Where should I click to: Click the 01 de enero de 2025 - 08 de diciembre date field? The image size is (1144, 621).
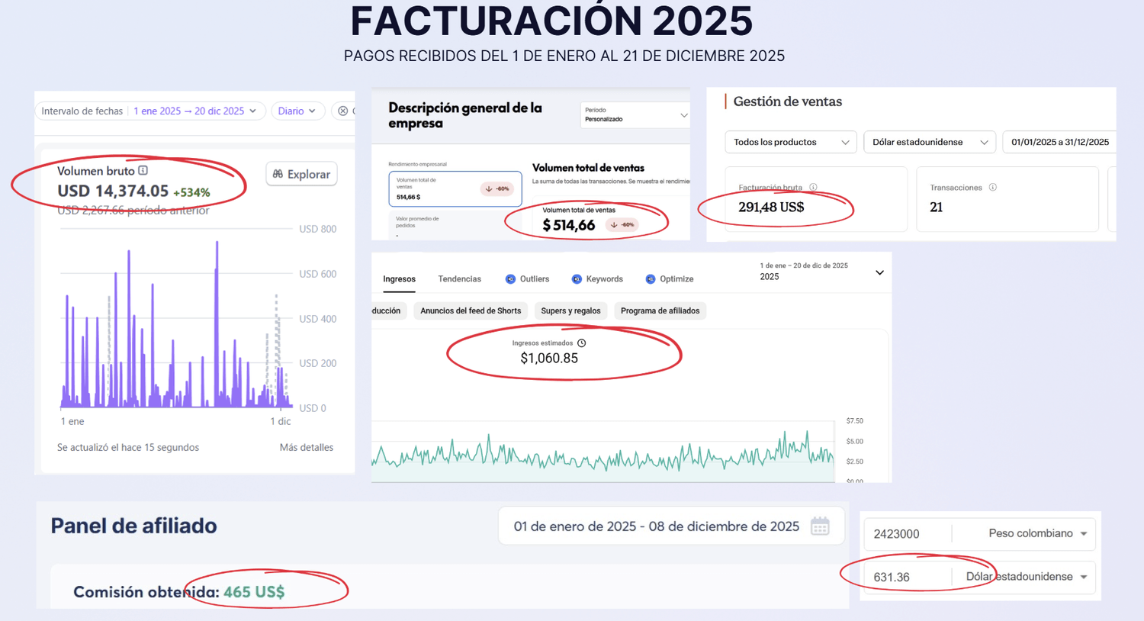(671, 526)
